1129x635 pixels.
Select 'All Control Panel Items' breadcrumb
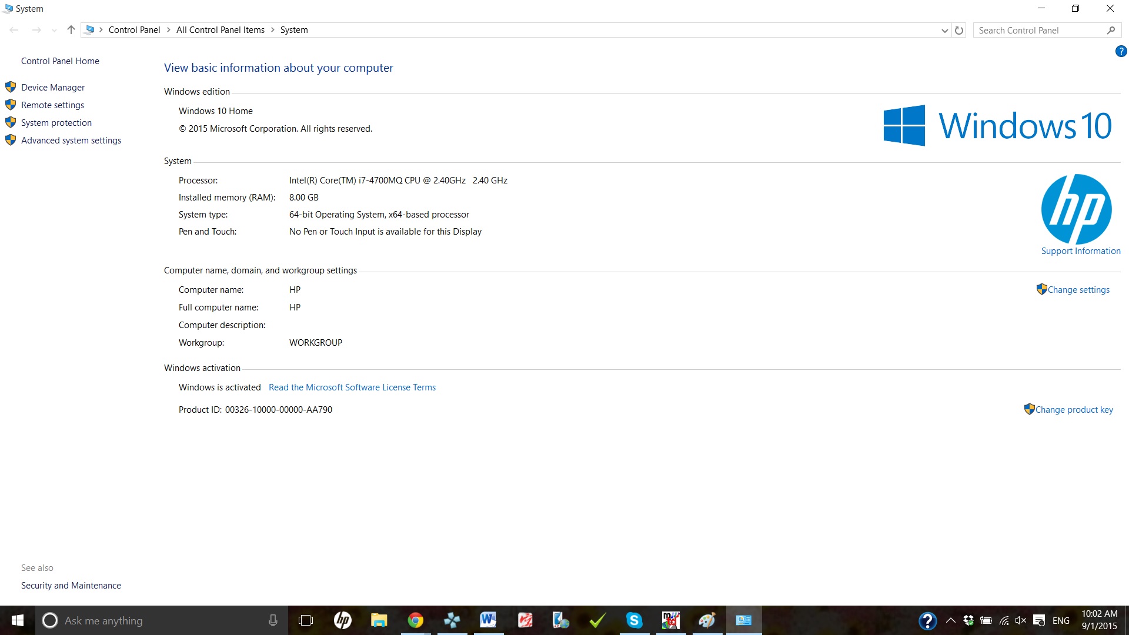221,30
